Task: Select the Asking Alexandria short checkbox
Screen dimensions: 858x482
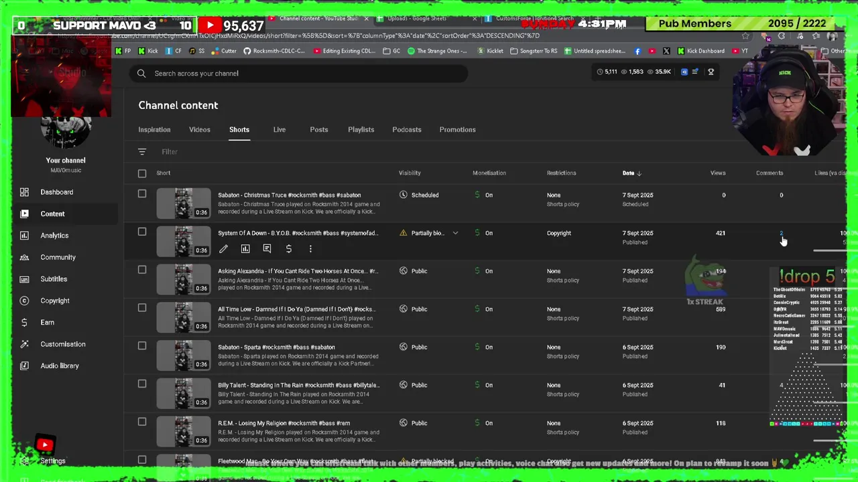Action: click(142, 270)
